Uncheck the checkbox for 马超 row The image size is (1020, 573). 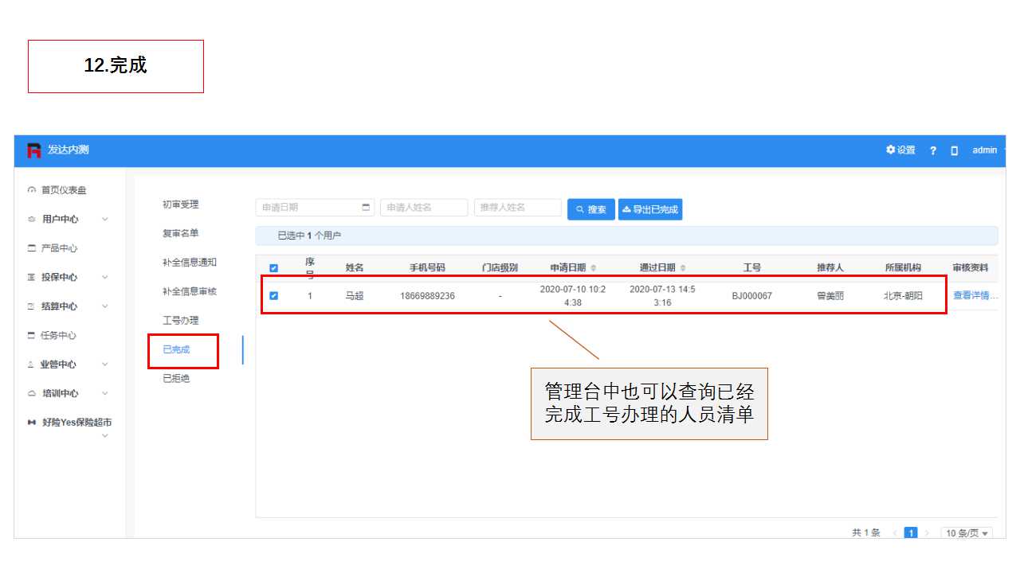point(274,296)
